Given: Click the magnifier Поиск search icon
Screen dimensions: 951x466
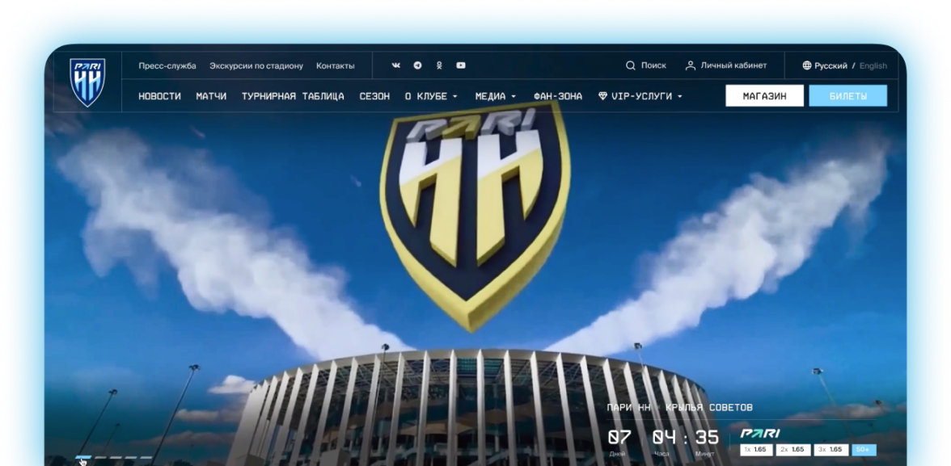Looking at the screenshot, I should pyautogui.click(x=631, y=65).
